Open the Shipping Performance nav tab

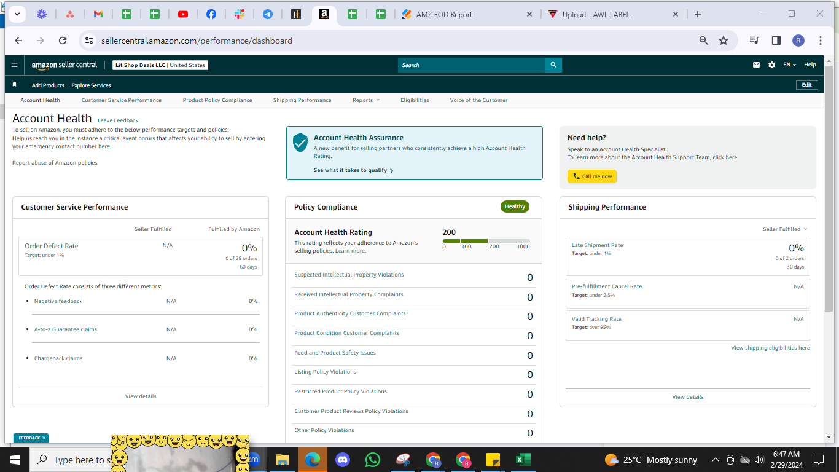(x=302, y=100)
